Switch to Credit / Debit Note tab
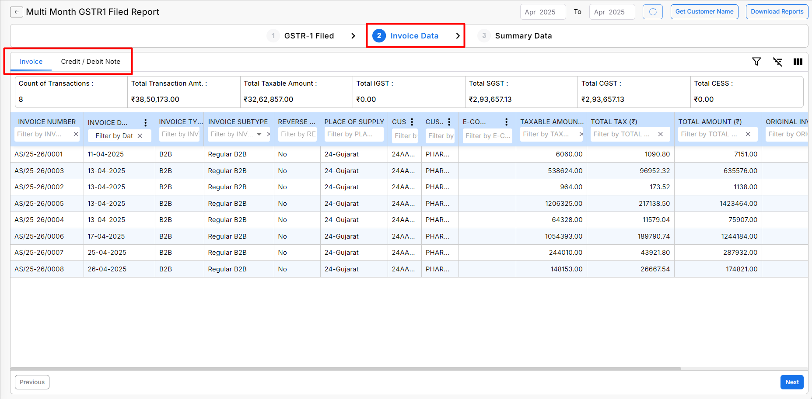This screenshot has height=399, width=812. [91, 62]
